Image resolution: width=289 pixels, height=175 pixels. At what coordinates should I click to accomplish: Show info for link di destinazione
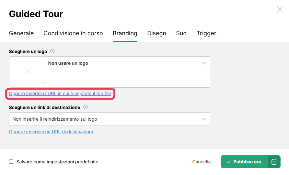85,107
